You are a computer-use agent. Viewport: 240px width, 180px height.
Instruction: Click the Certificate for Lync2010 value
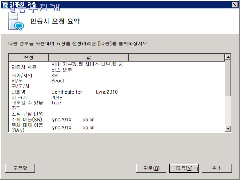click(x=84, y=92)
